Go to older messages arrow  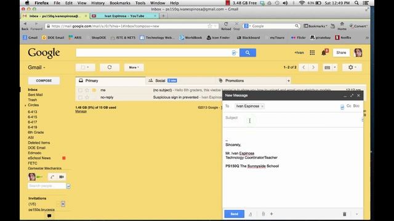313,67
